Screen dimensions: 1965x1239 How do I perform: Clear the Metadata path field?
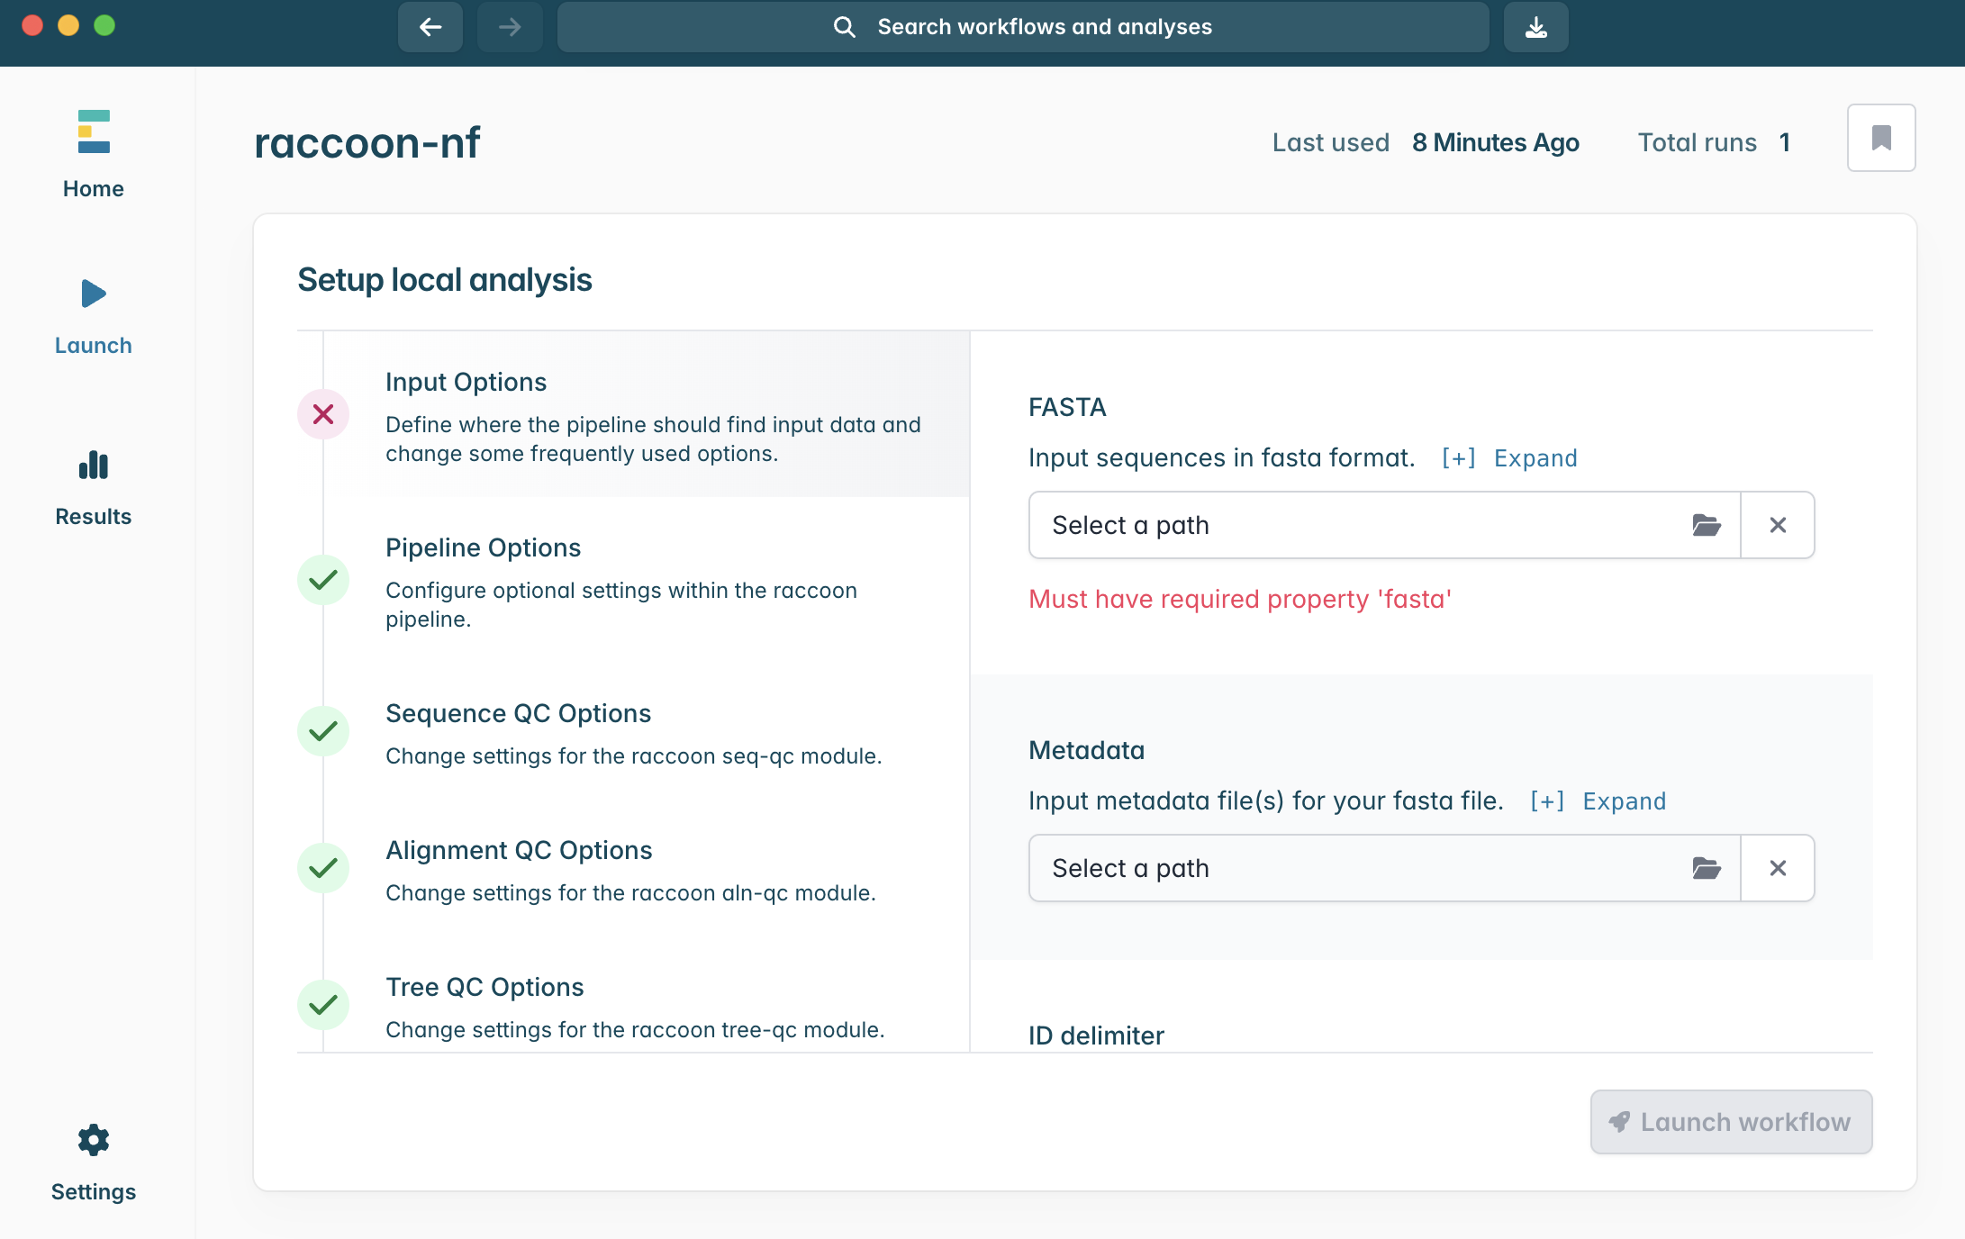tap(1777, 868)
